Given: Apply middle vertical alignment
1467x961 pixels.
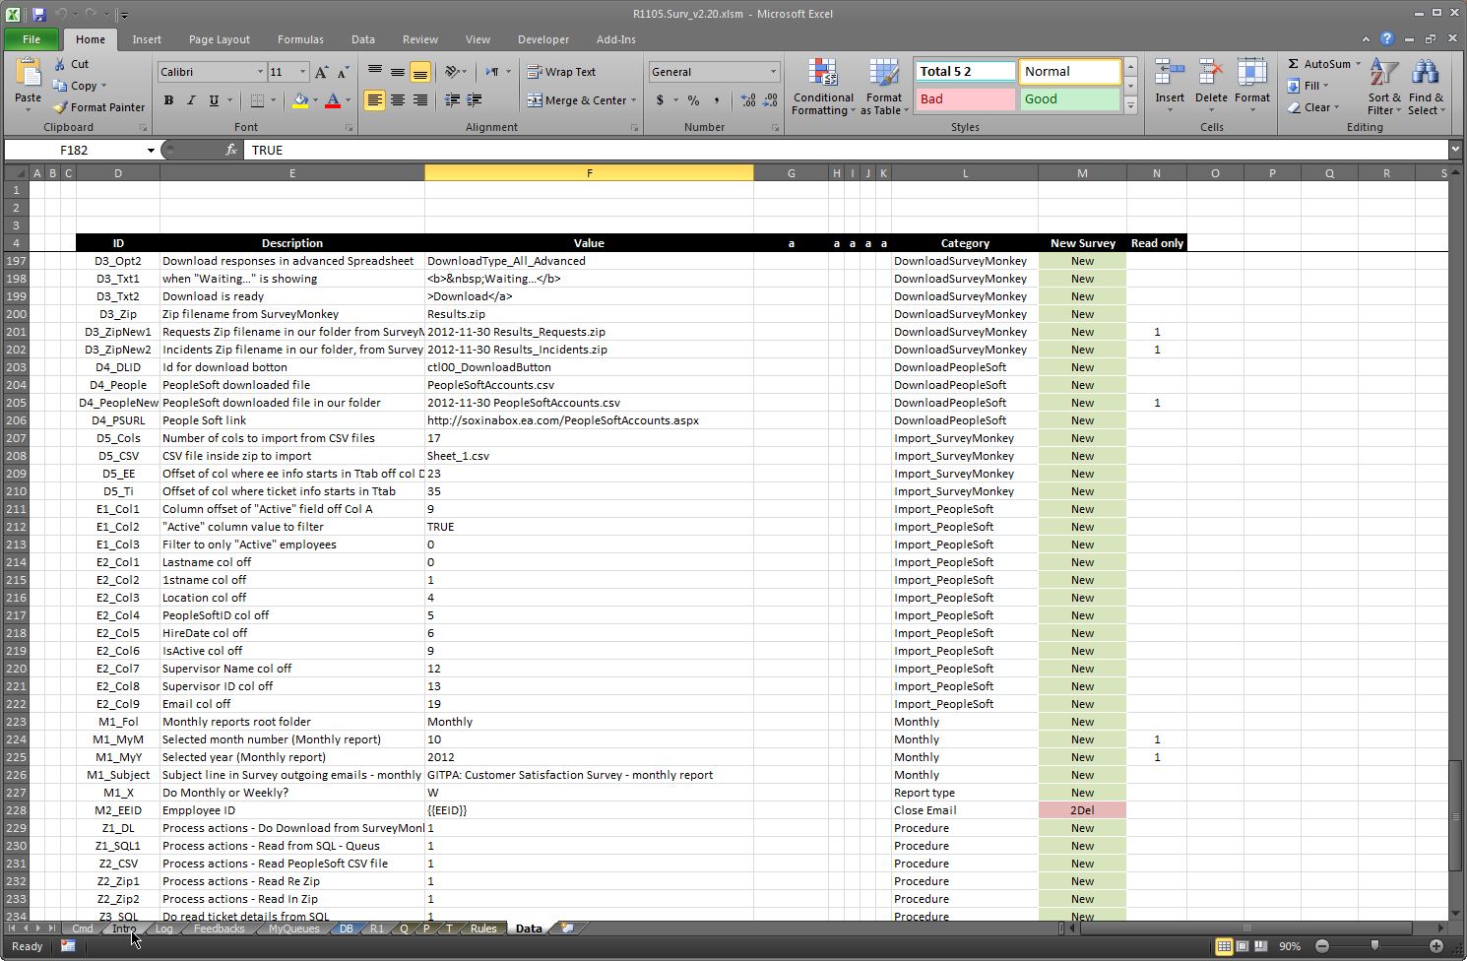Looking at the screenshot, I should point(398,72).
